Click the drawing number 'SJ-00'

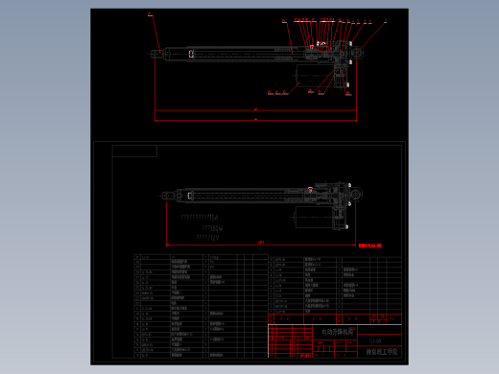click(x=375, y=341)
